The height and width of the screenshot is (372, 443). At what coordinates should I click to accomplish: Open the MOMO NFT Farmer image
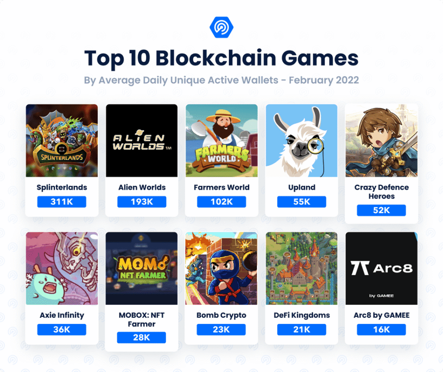tap(141, 268)
